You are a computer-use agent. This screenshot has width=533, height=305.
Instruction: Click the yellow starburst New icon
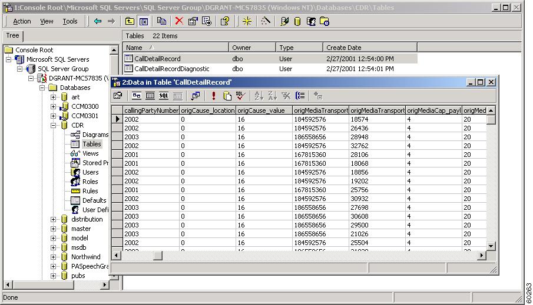click(247, 21)
